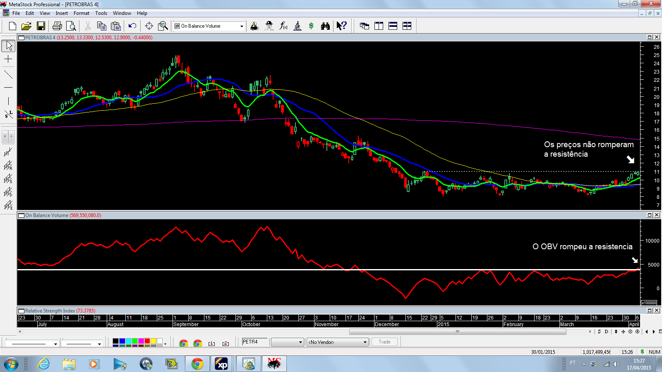
Task: Open the Tools menu
Action: click(x=101, y=13)
